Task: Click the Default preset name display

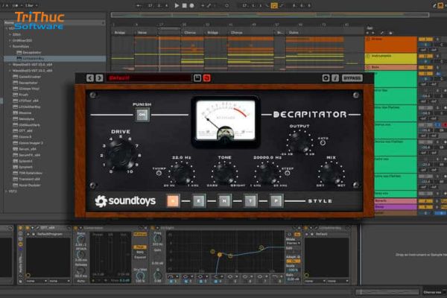Action: pyautogui.click(x=148, y=77)
